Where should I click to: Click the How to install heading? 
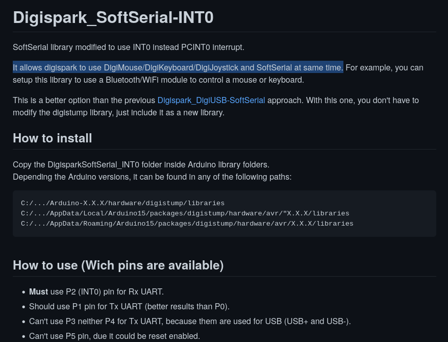click(53, 138)
